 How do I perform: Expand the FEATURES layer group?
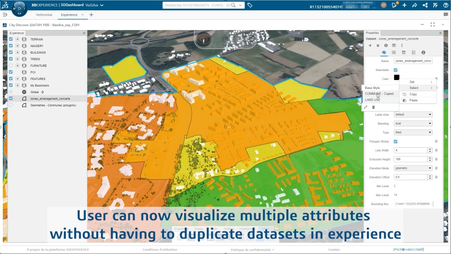[17, 79]
